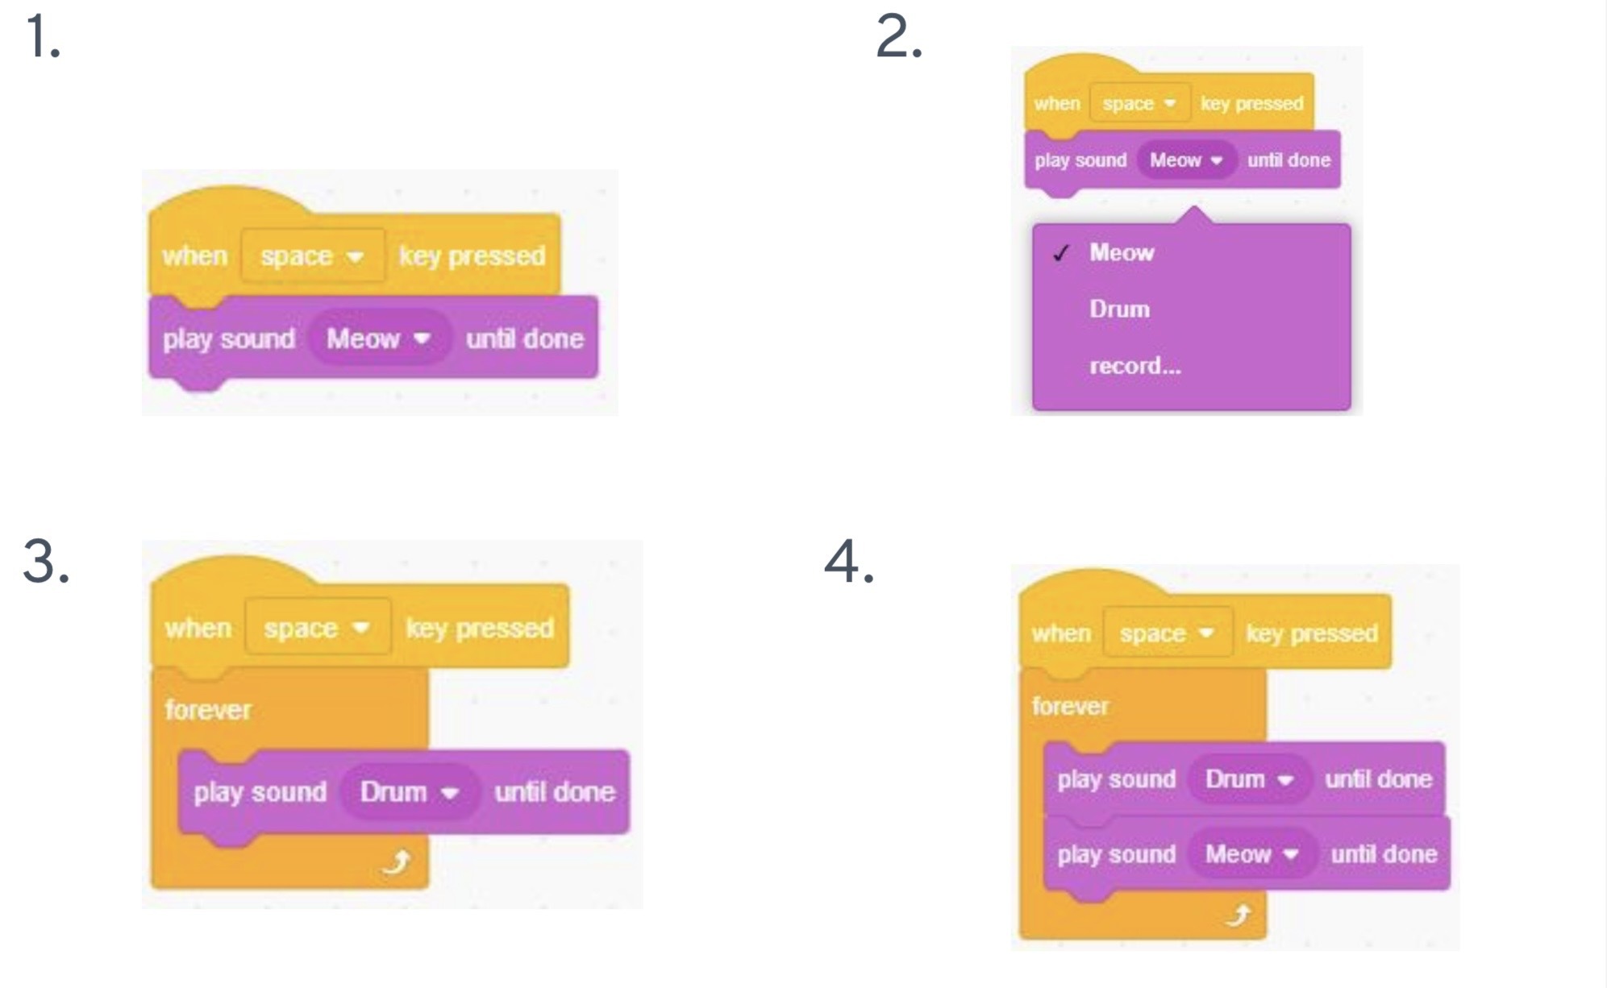This screenshot has height=988, width=1607.
Task: Expand the space key dropdown in example 2
Action: (1139, 104)
